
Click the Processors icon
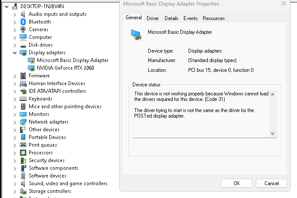(23, 153)
